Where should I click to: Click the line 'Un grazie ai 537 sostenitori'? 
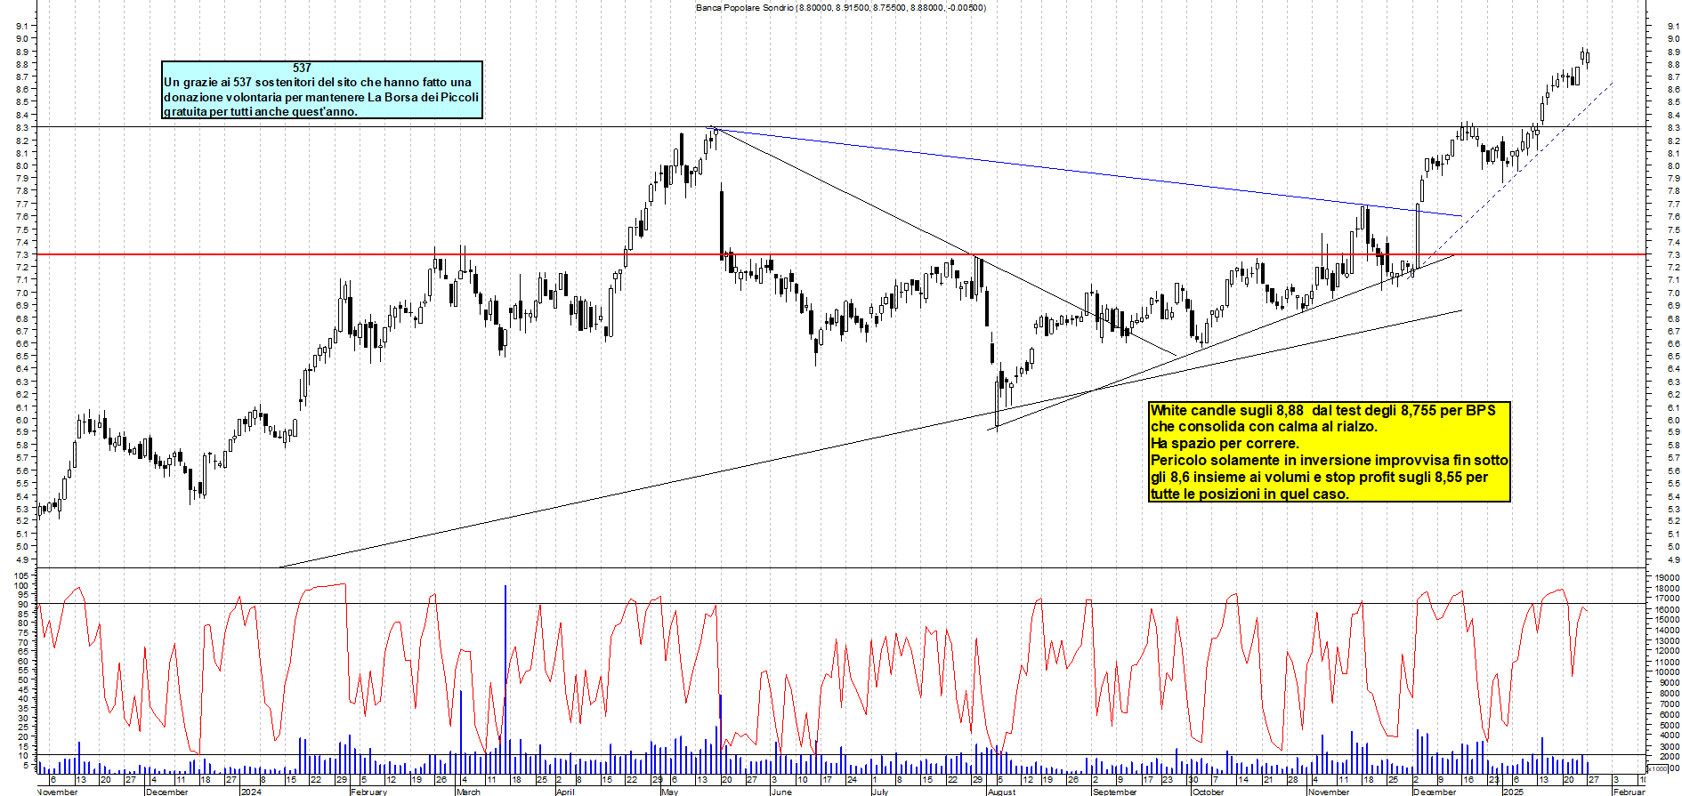pos(318,82)
